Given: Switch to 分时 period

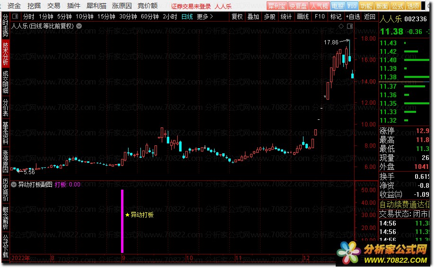Looking at the screenshot, I should (x=28, y=17).
